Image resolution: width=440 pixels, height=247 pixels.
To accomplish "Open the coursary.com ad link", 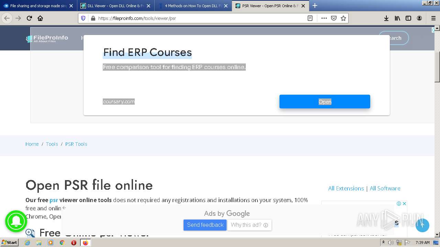I will [x=119, y=102].
